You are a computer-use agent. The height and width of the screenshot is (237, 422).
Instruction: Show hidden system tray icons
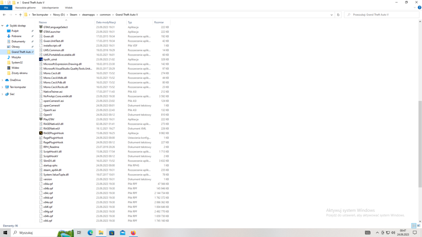click(377, 233)
